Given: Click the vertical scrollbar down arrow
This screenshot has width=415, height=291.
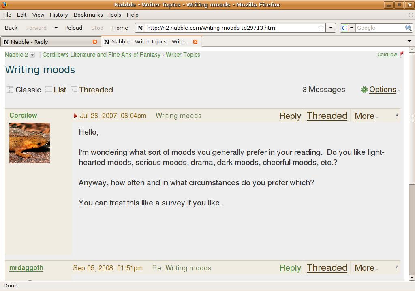Looking at the screenshot, I should point(412,278).
